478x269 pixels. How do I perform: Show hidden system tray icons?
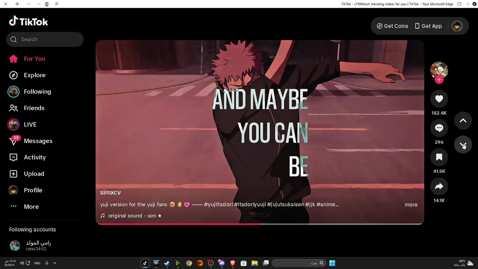[x=55, y=263]
